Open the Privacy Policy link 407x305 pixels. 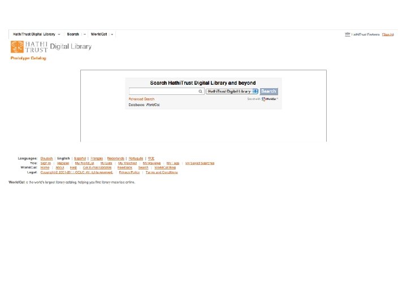[x=129, y=172]
